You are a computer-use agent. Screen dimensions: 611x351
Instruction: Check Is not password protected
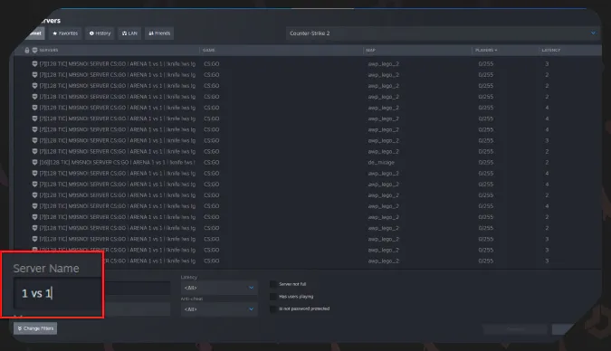click(273, 308)
